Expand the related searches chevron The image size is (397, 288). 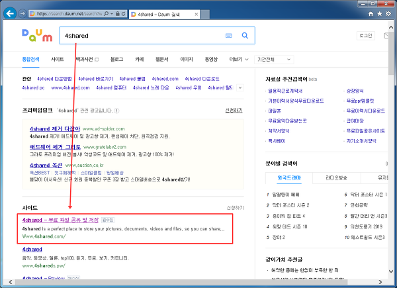[x=240, y=87]
